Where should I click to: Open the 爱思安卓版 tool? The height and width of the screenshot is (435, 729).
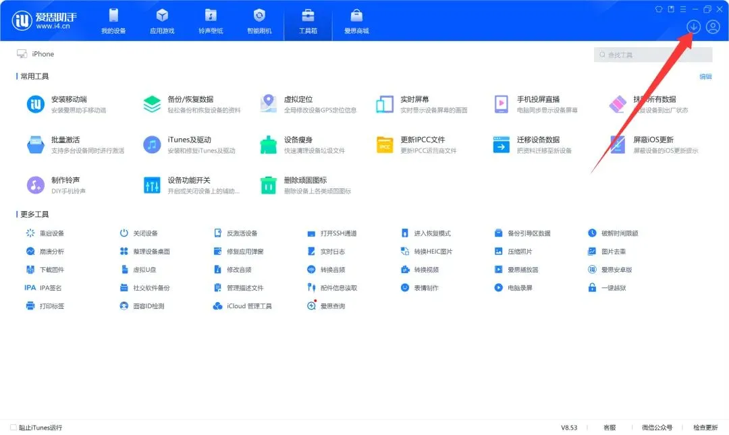[x=610, y=270]
